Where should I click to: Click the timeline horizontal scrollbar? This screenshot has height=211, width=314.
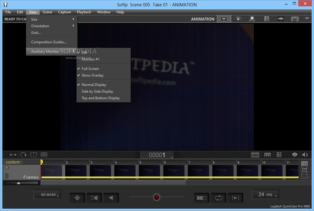pos(113,183)
